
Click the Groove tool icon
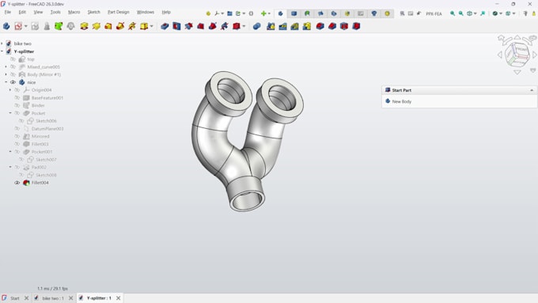(x=189, y=26)
